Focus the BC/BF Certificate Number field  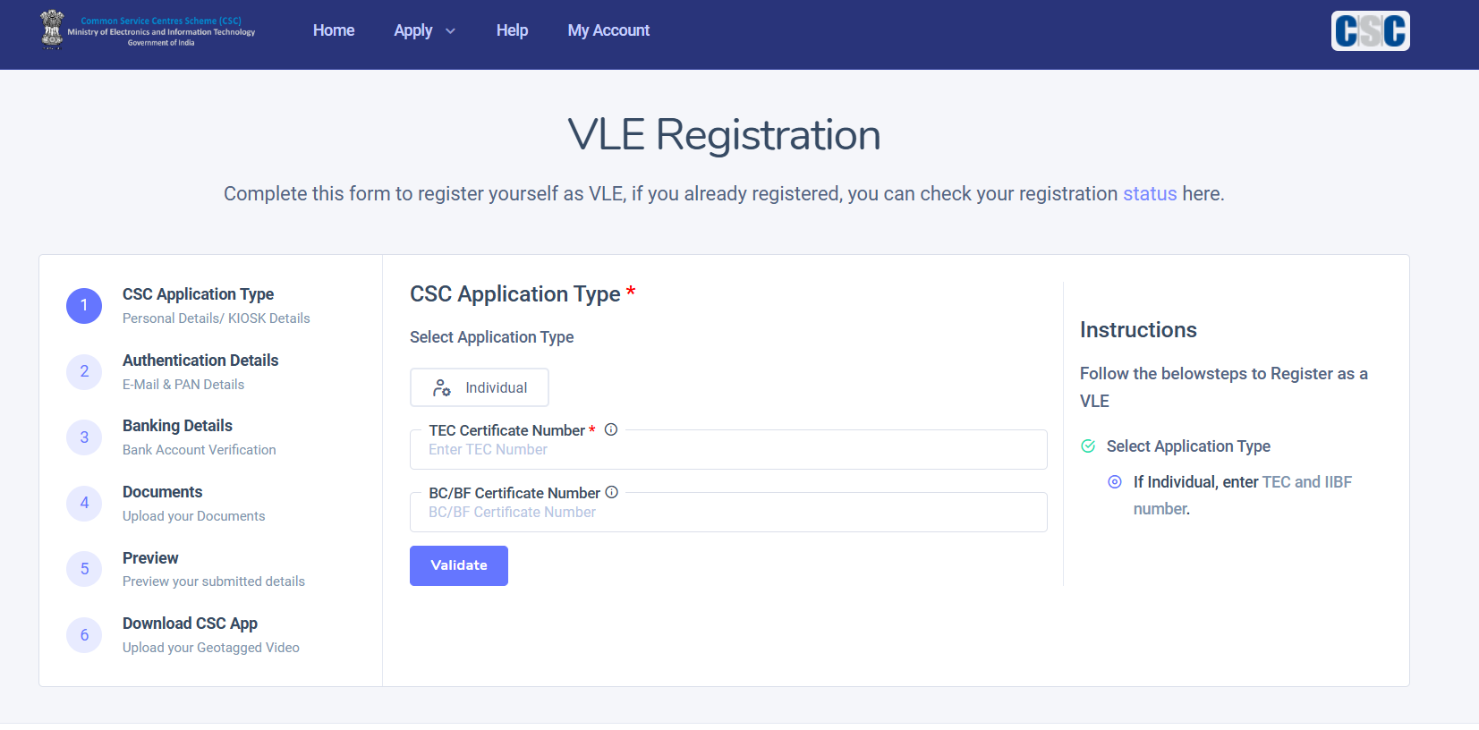[x=728, y=512]
